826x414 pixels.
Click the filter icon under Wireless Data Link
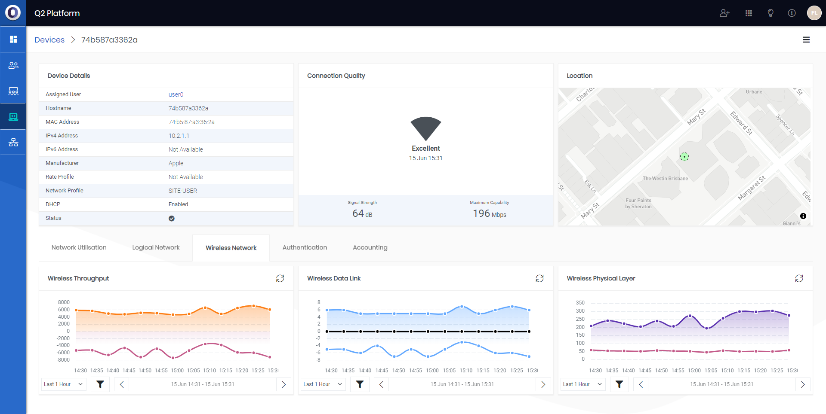point(360,384)
